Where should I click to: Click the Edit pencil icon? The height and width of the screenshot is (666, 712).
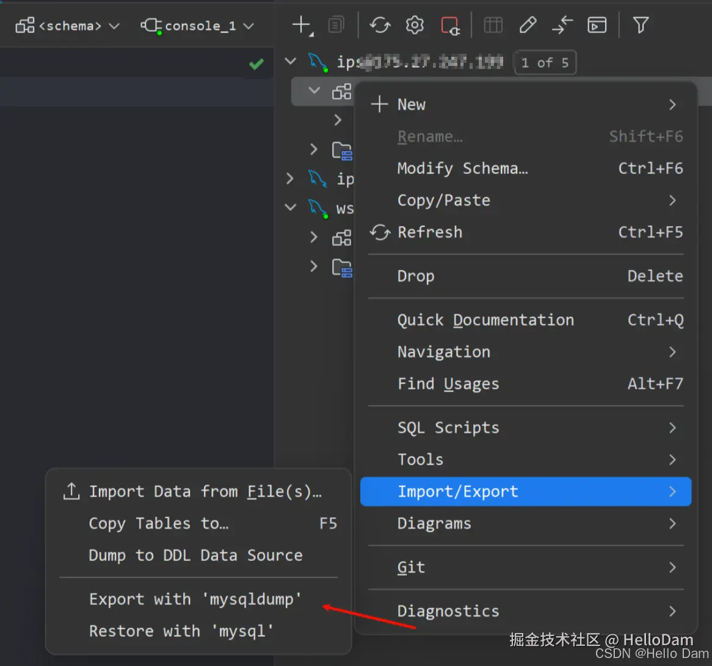(x=528, y=25)
